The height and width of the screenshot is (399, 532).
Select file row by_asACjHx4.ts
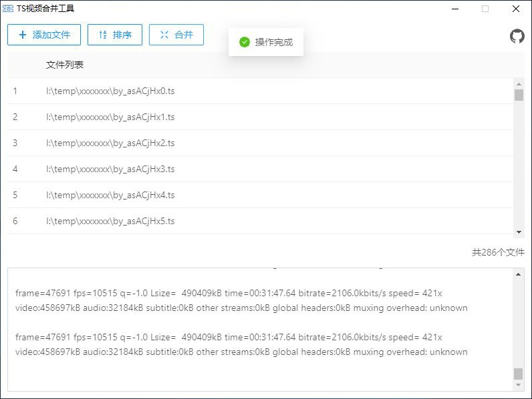(110, 195)
